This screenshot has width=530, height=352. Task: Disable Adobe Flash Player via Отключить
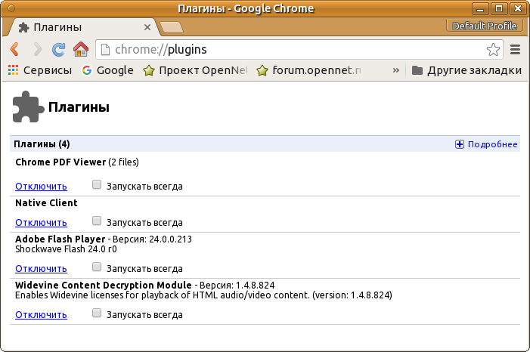point(42,269)
